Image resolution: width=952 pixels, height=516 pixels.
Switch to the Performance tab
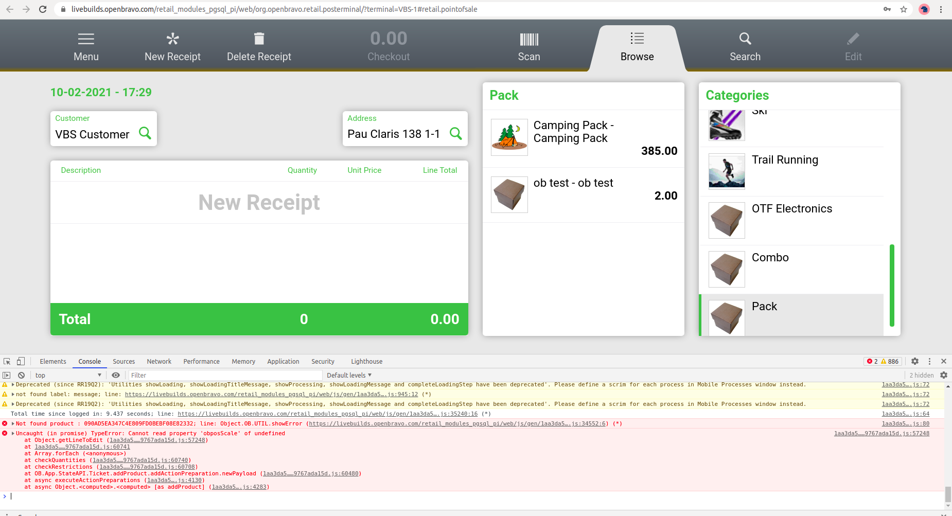(201, 362)
